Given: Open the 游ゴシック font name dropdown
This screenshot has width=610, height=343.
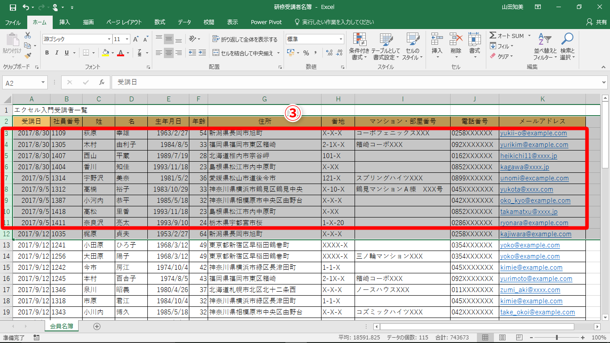Looking at the screenshot, I should pyautogui.click(x=108, y=39).
